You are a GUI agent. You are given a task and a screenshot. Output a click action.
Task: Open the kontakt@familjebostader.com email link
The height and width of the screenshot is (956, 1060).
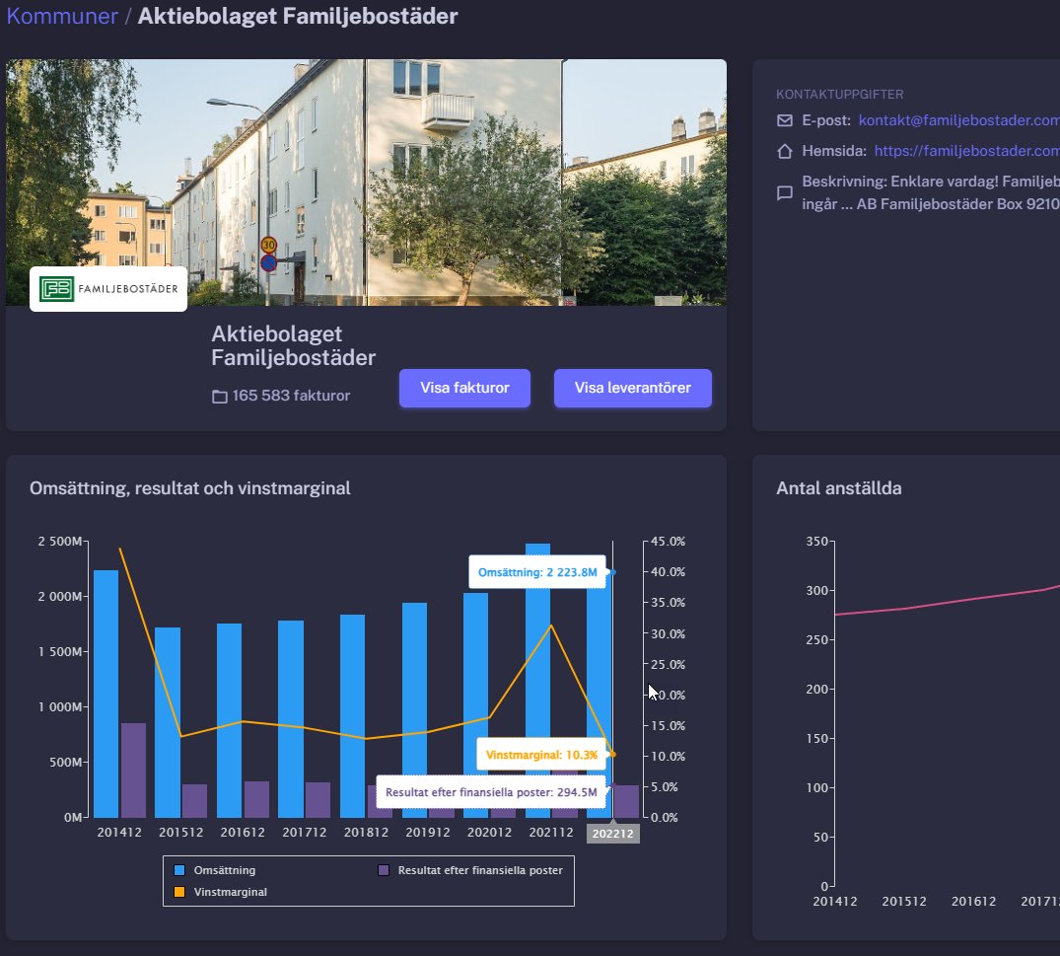[959, 120]
